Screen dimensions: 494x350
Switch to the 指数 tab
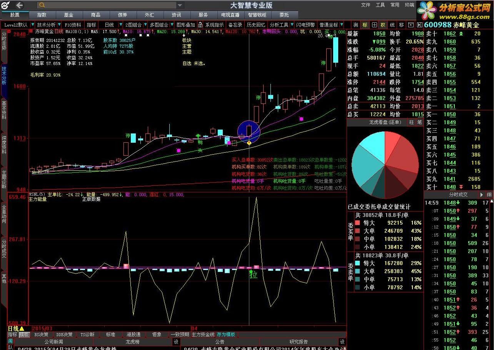(x=42, y=15)
